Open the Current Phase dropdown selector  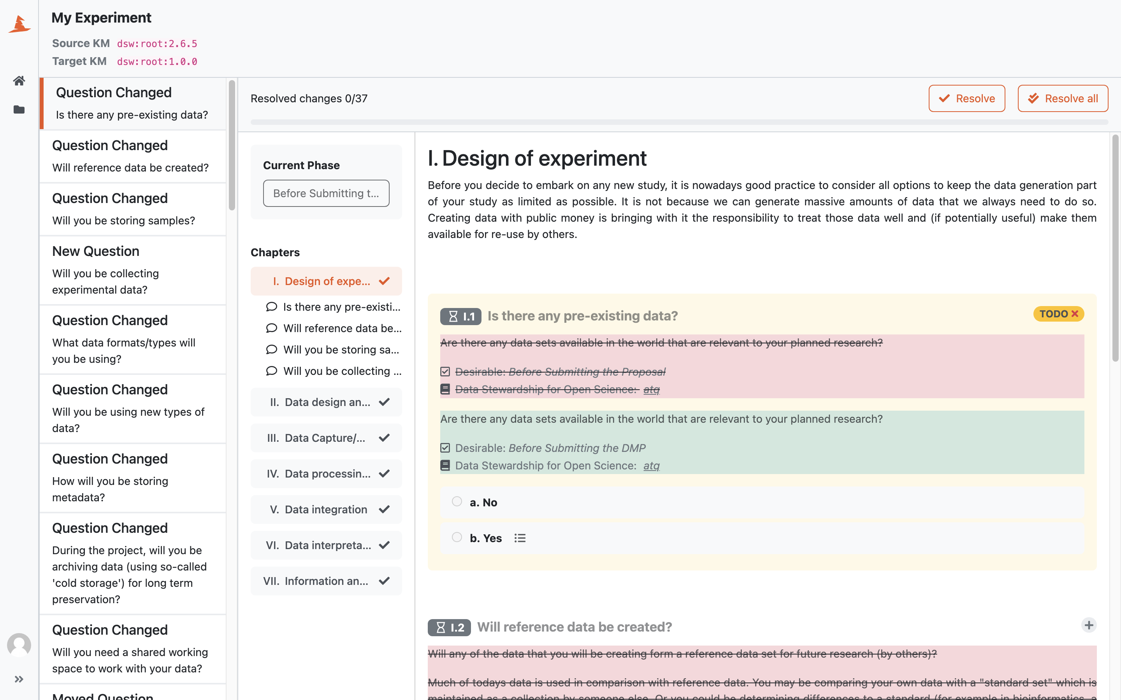coord(326,193)
